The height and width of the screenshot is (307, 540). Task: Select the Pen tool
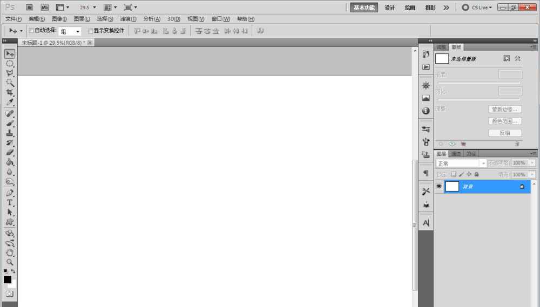click(x=10, y=193)
